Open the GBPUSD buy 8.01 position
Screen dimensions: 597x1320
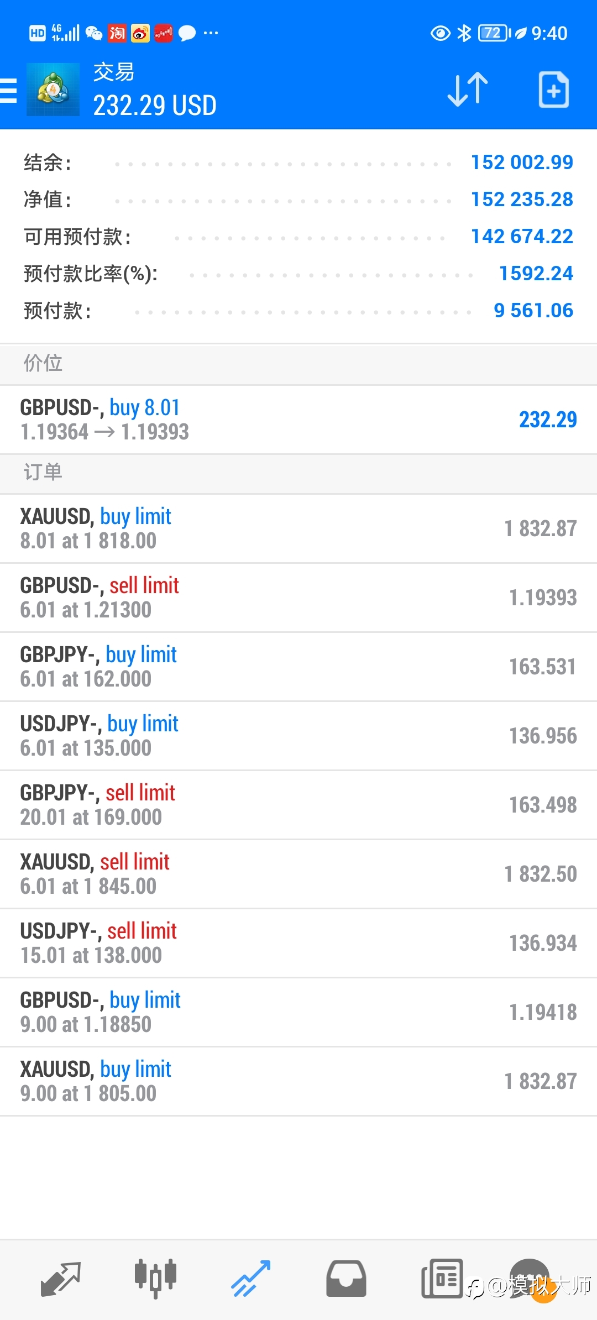tap(298, 420)
